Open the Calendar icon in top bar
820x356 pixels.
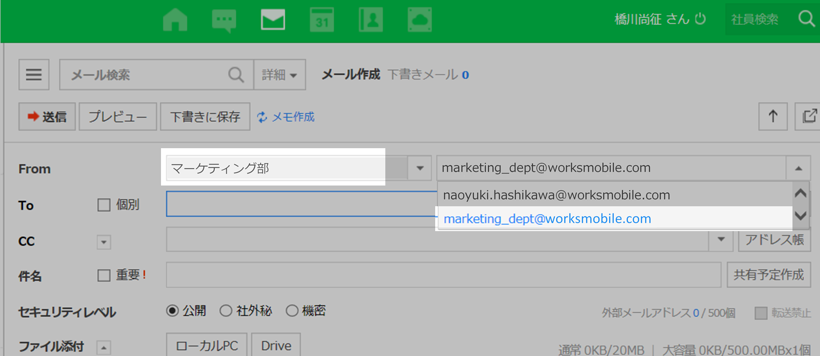pyautogui.click(x=321, y=21)
